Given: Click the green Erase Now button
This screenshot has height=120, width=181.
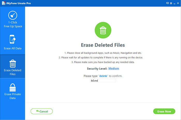Looking at the screenshot, I should pyautogui.click(x=164, y=111).
